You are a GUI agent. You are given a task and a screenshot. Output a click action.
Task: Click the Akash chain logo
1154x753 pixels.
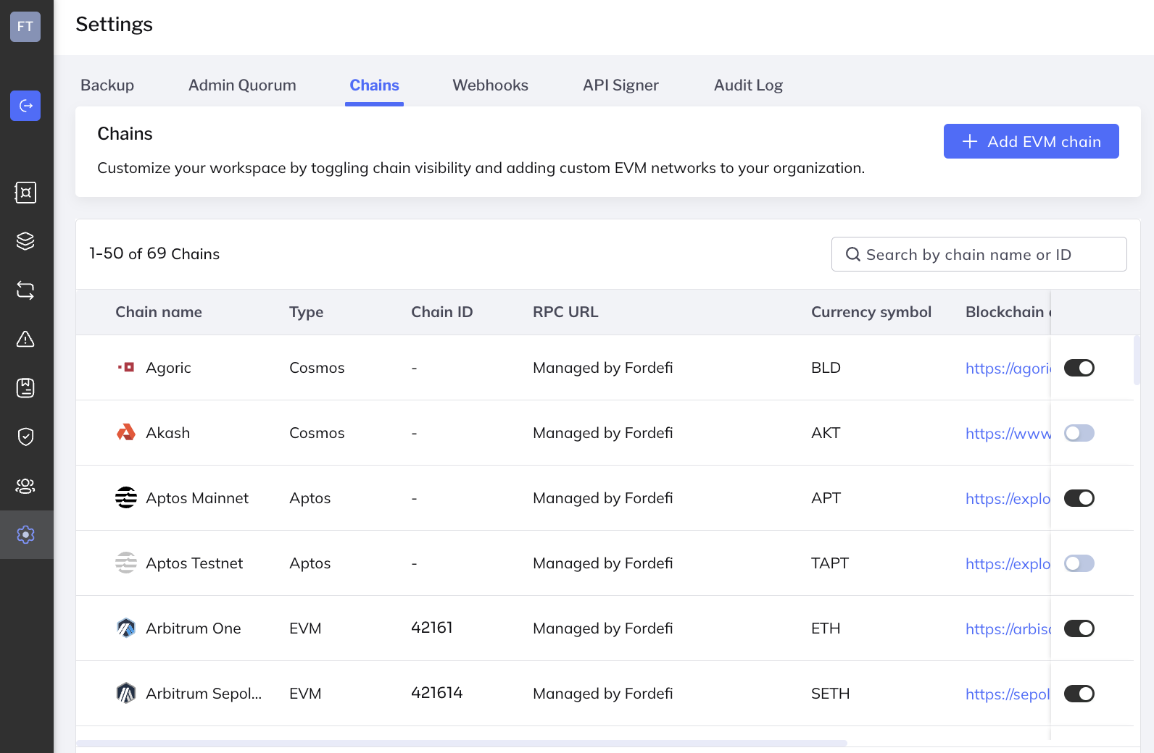(x=126, y=432)
